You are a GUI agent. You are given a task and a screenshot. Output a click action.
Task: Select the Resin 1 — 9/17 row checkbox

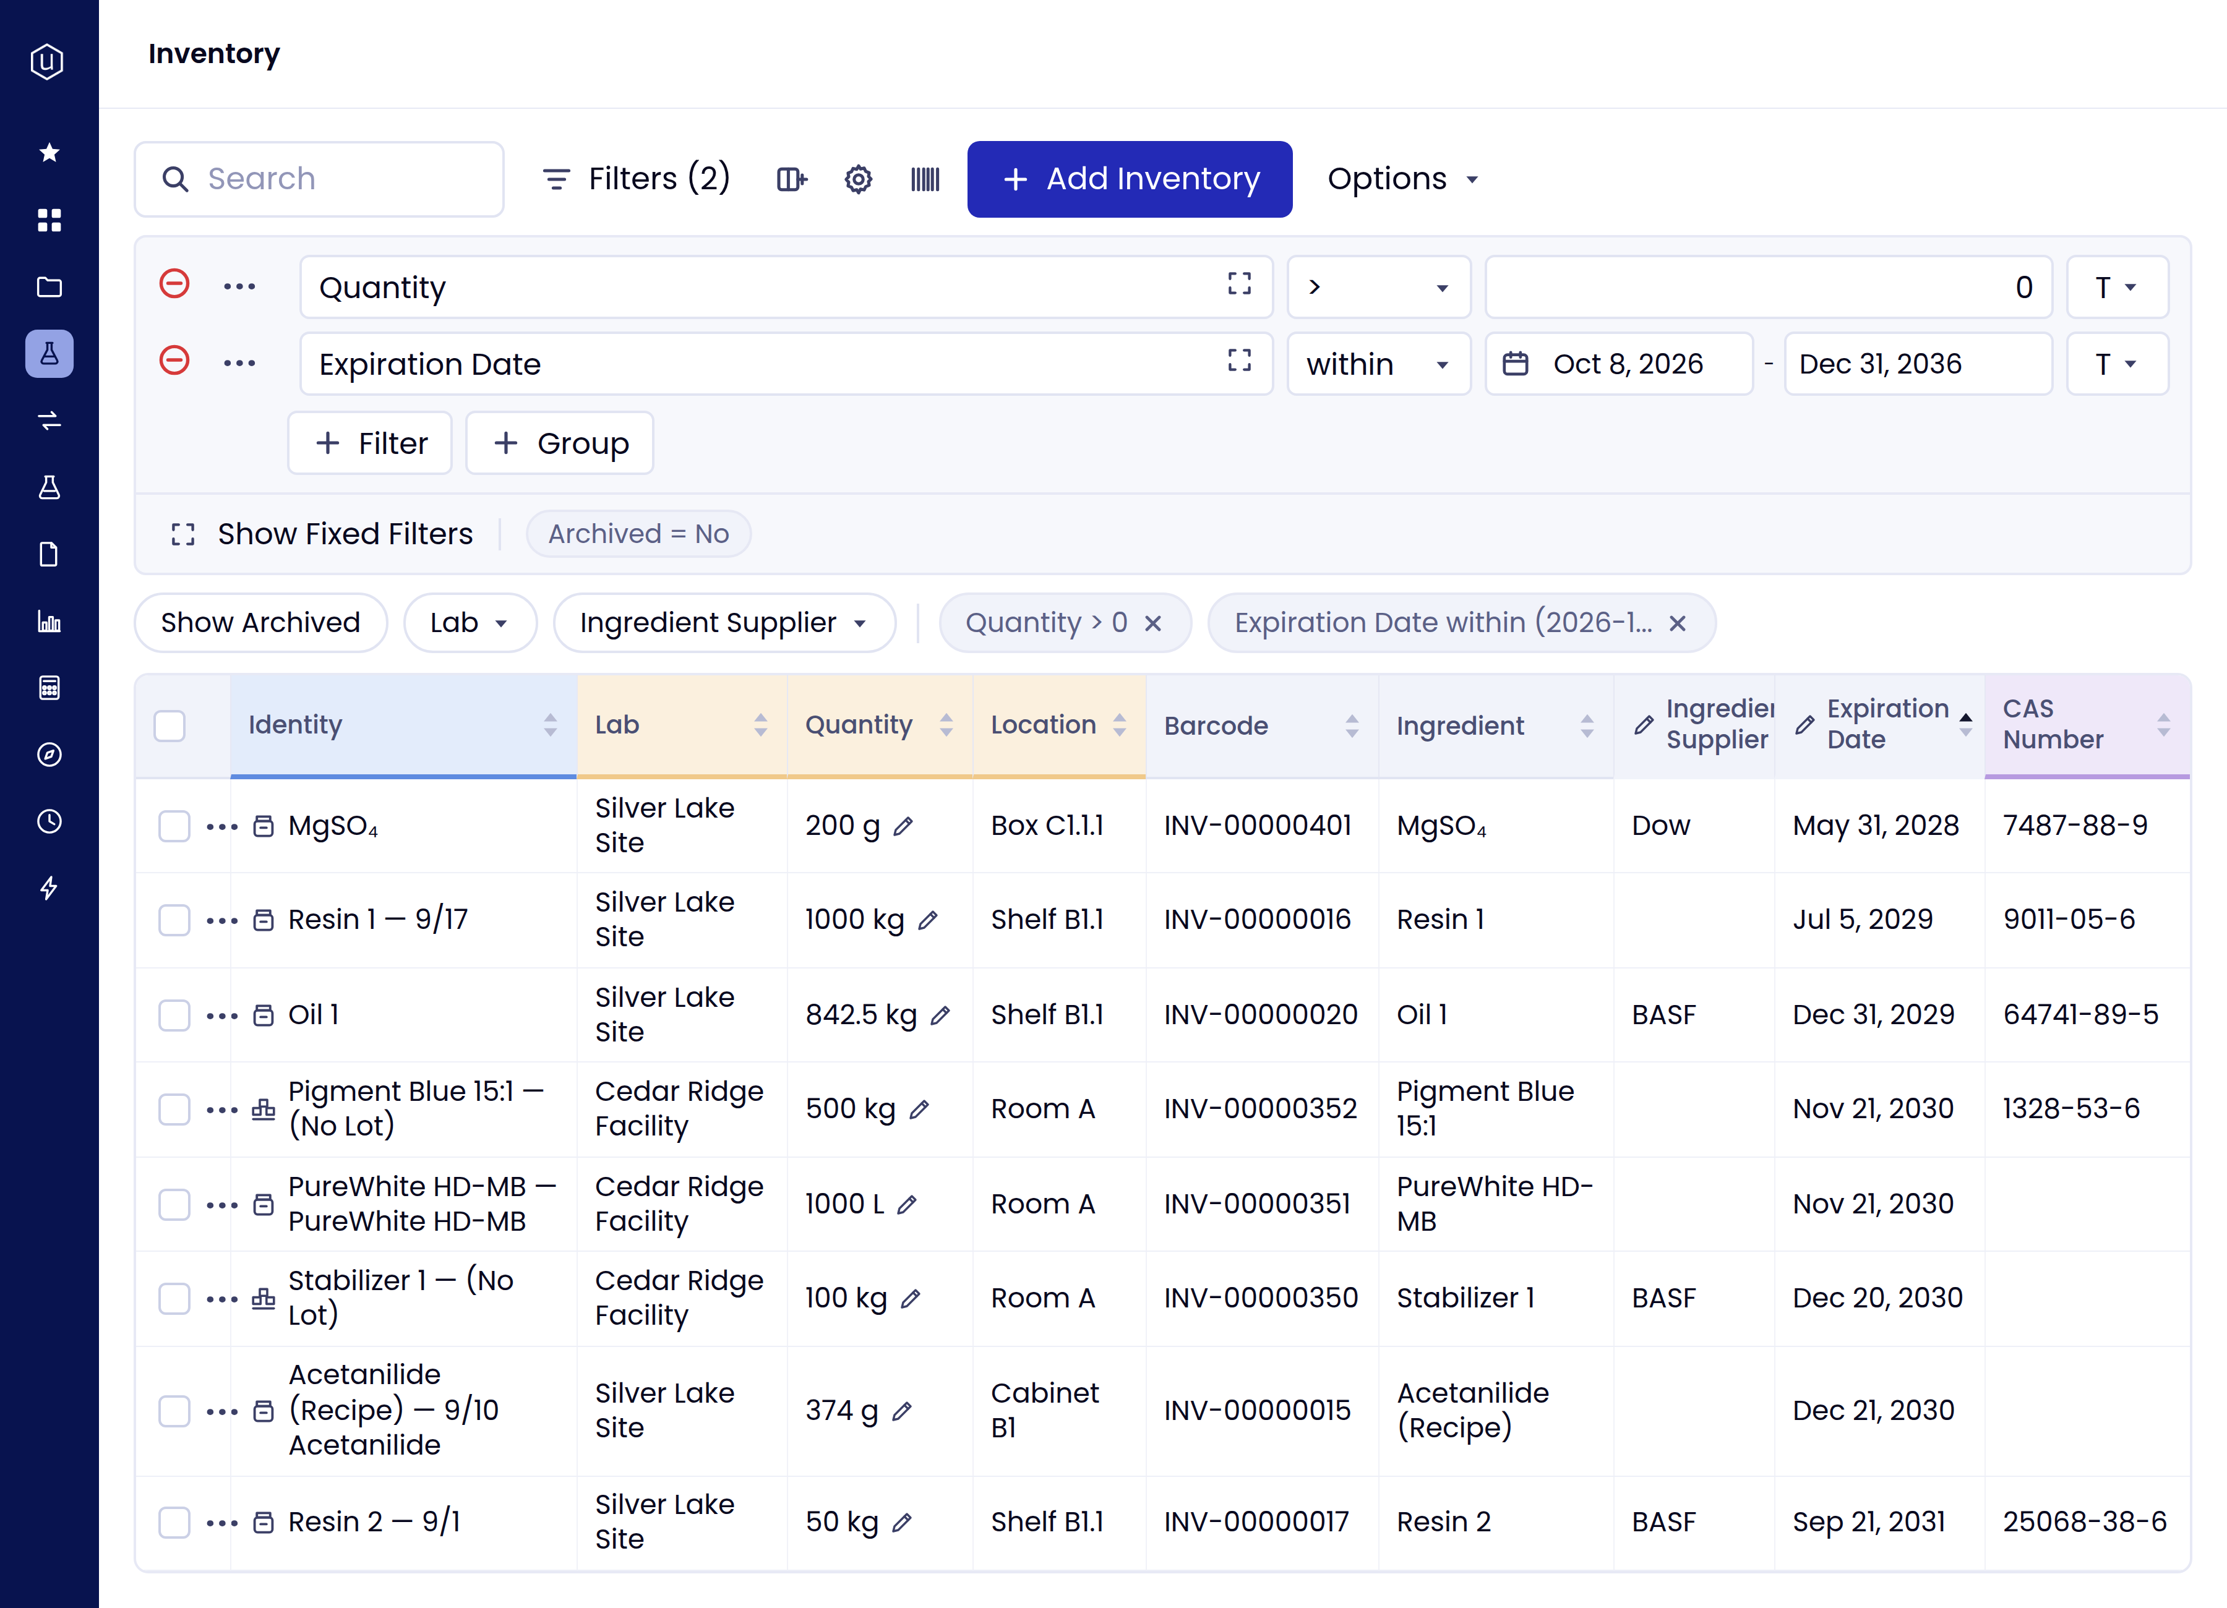pos(175,921)
